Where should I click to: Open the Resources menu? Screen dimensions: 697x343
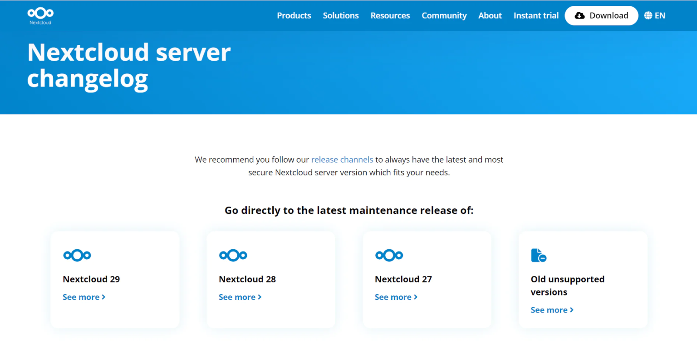pyautogui.click(x=390, y=15)
